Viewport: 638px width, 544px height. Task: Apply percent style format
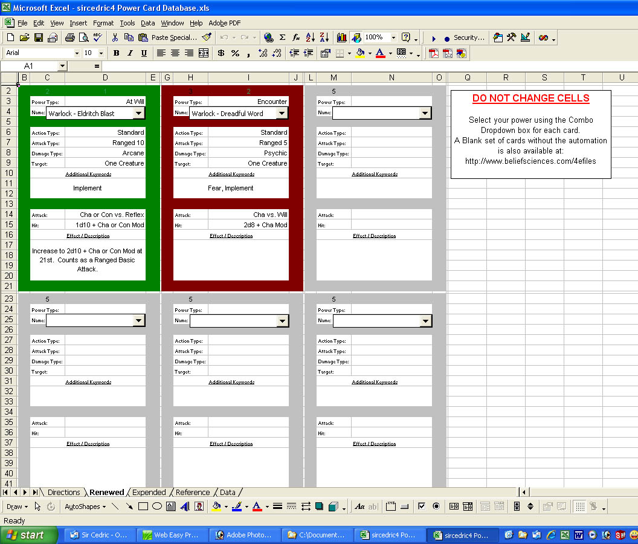tap(235, 53)
